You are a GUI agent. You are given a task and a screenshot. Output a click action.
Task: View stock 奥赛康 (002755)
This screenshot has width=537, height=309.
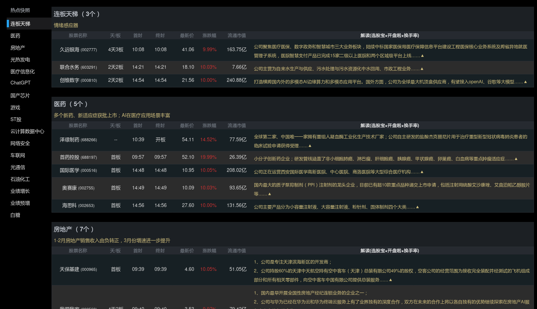(x=78, y=188)
